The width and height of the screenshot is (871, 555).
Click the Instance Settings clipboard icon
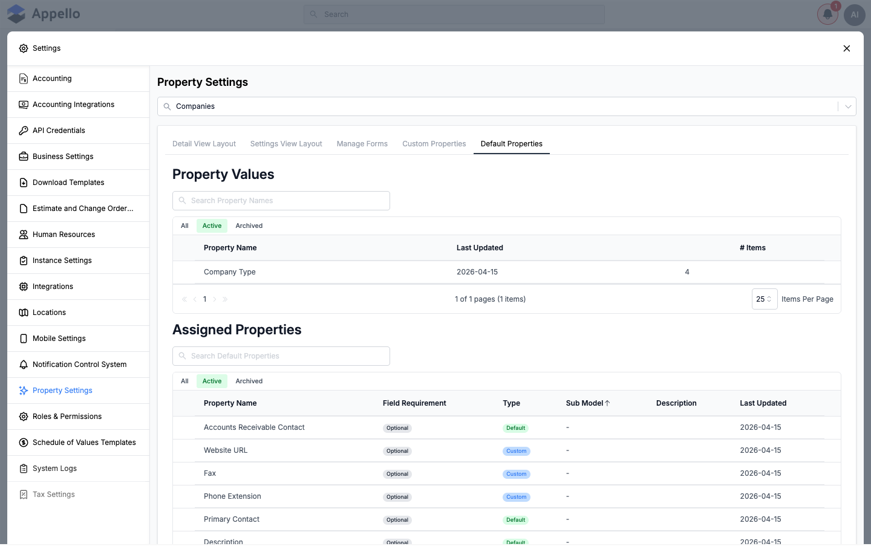coord(24,261)
